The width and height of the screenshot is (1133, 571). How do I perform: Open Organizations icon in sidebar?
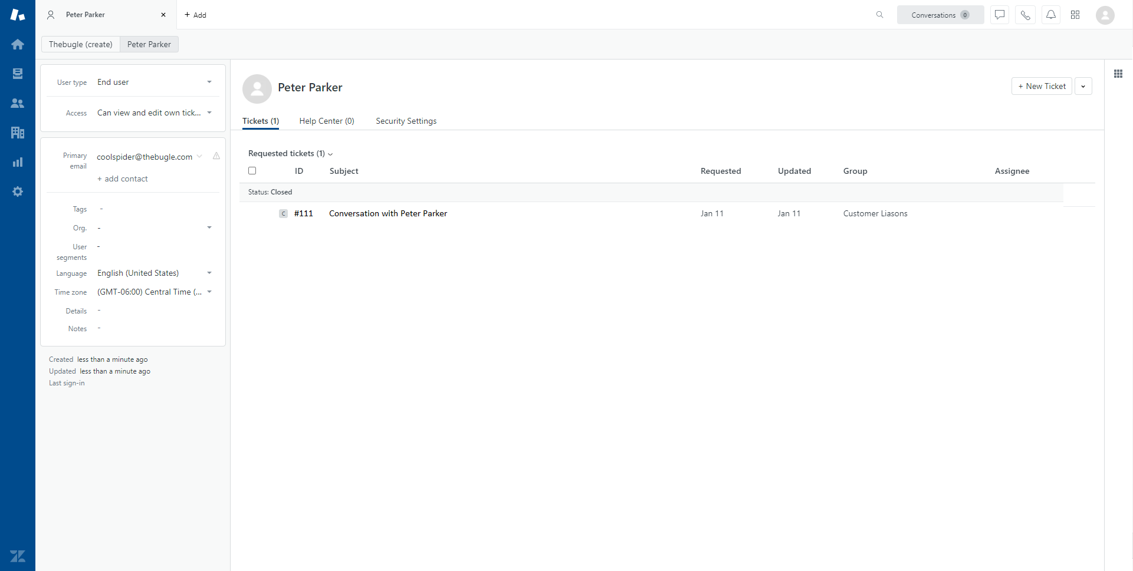(x=18, y=133)
